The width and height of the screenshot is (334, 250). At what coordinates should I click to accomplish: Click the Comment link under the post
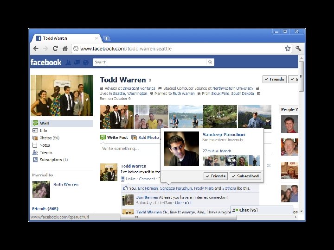[x=147, y=179]
